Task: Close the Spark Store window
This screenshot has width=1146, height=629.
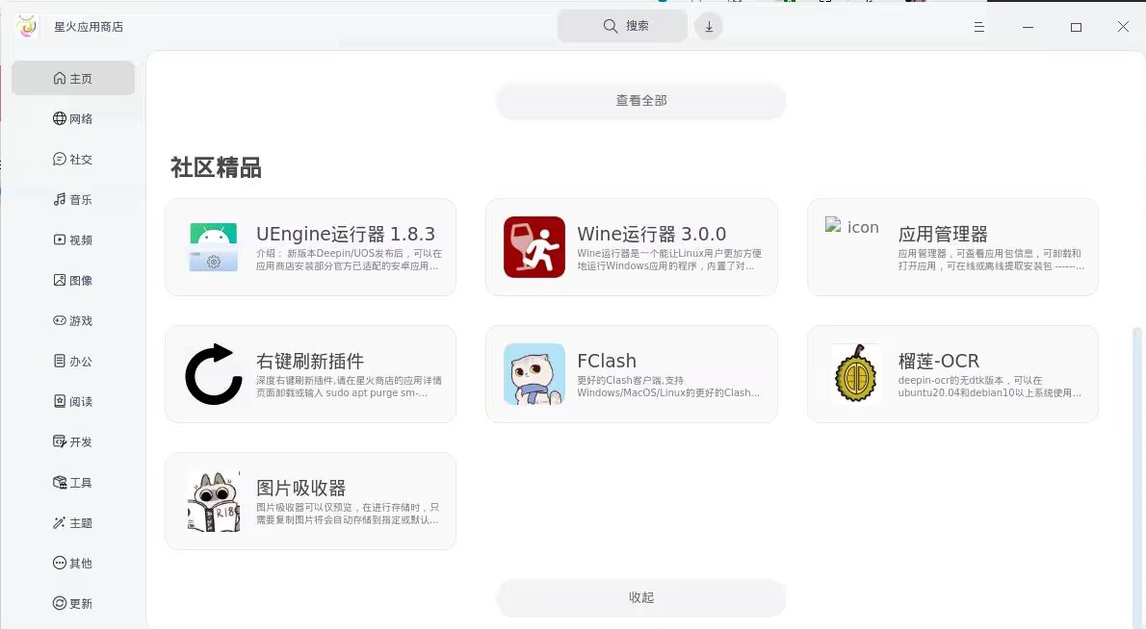Action: tap(1123, 27)
